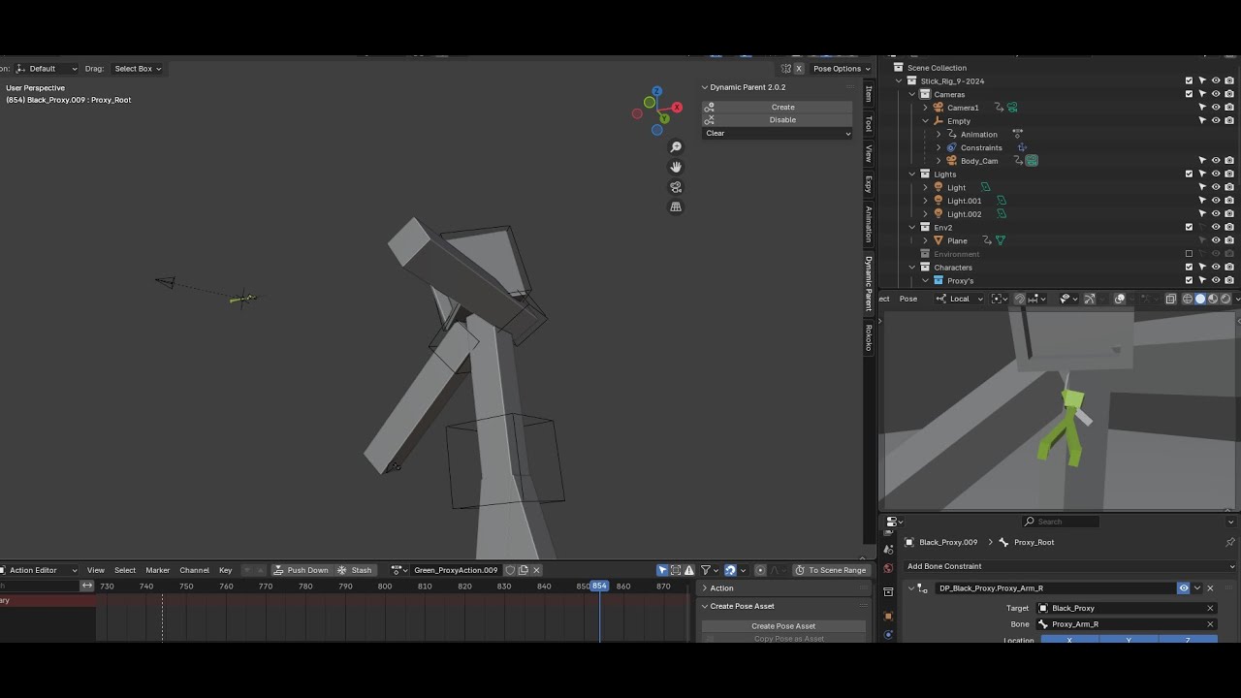The width and height of the screenshot is (1241, 698).
Task: Switch perspective/orthographic grid icon
Action: point(676,206)
